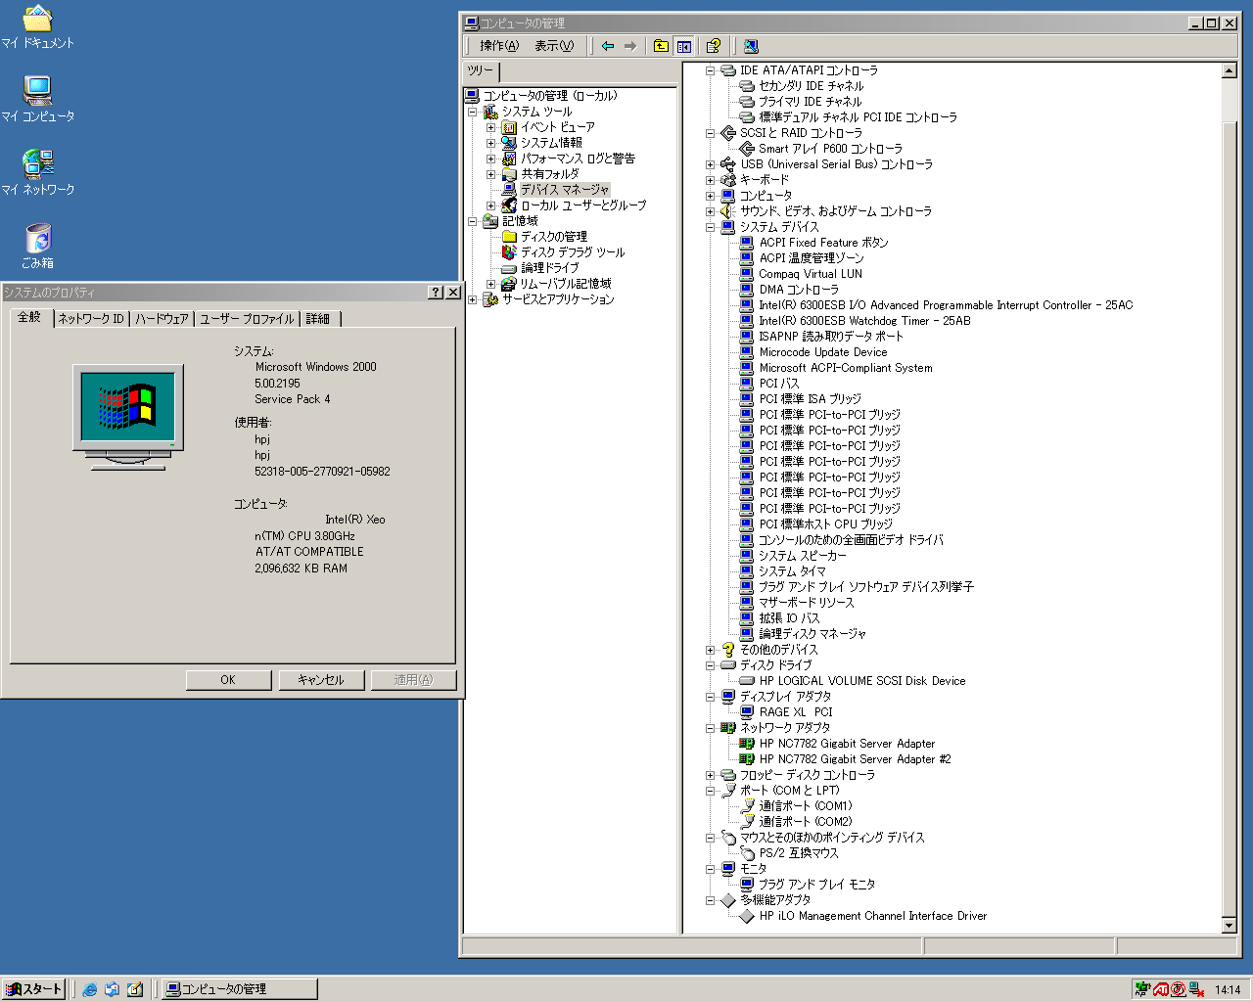Open the 操作(A) menu
1253x1002 pixels.
[499, 46]
